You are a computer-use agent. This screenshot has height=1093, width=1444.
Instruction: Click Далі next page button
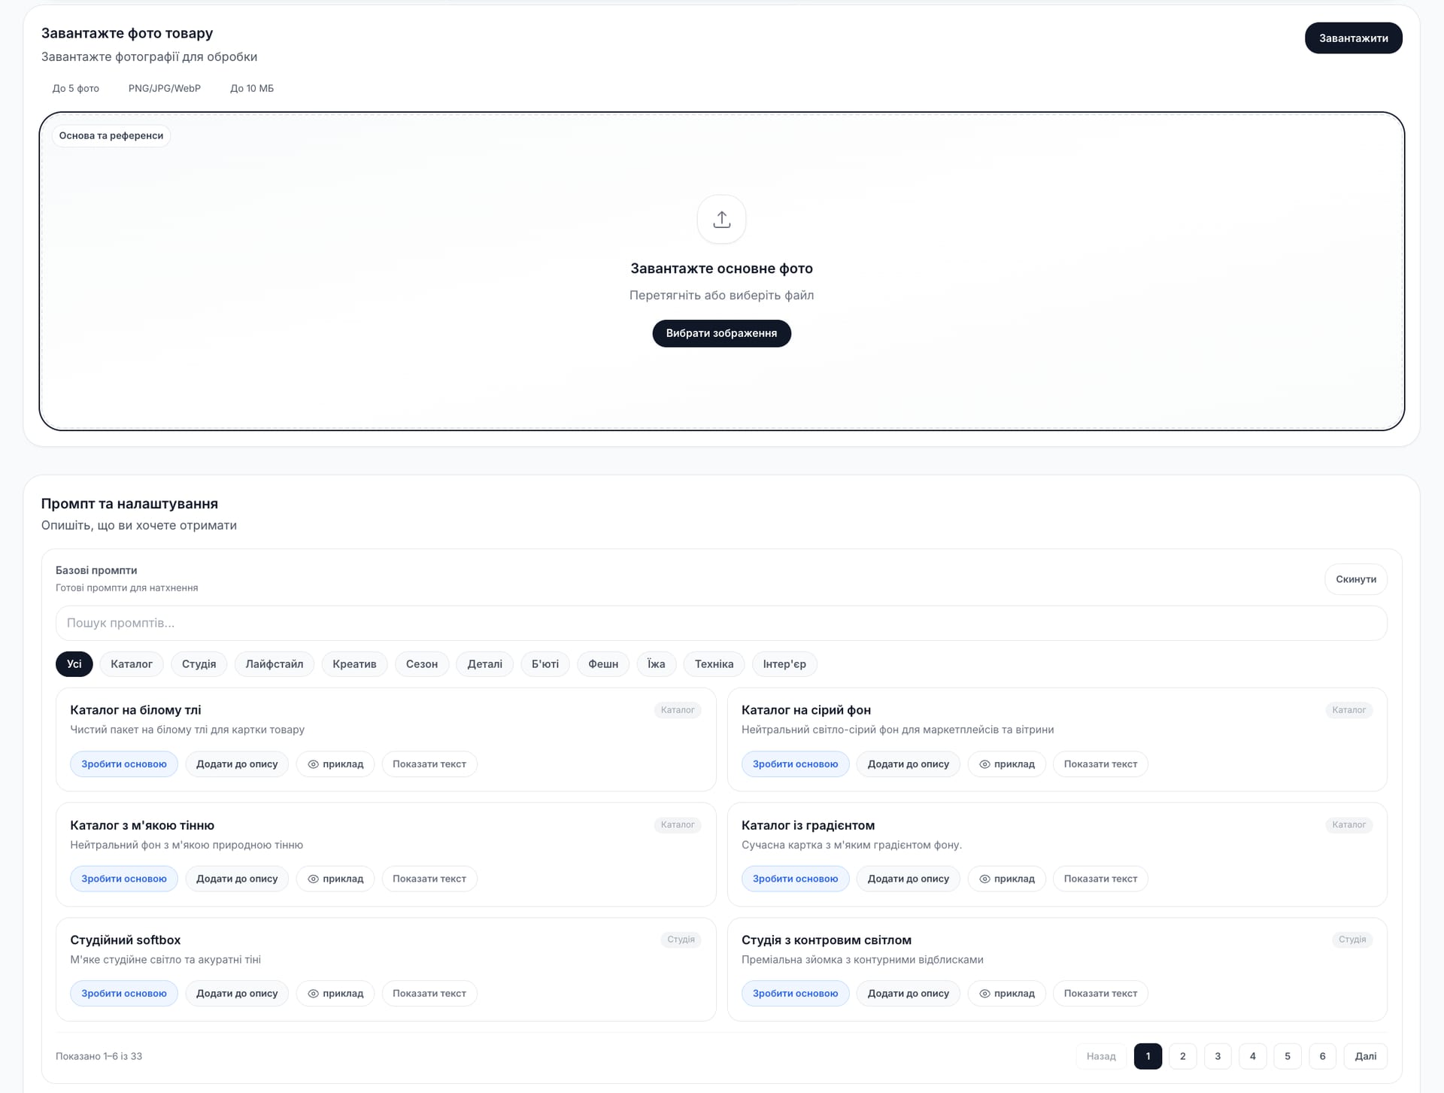1365,1056
